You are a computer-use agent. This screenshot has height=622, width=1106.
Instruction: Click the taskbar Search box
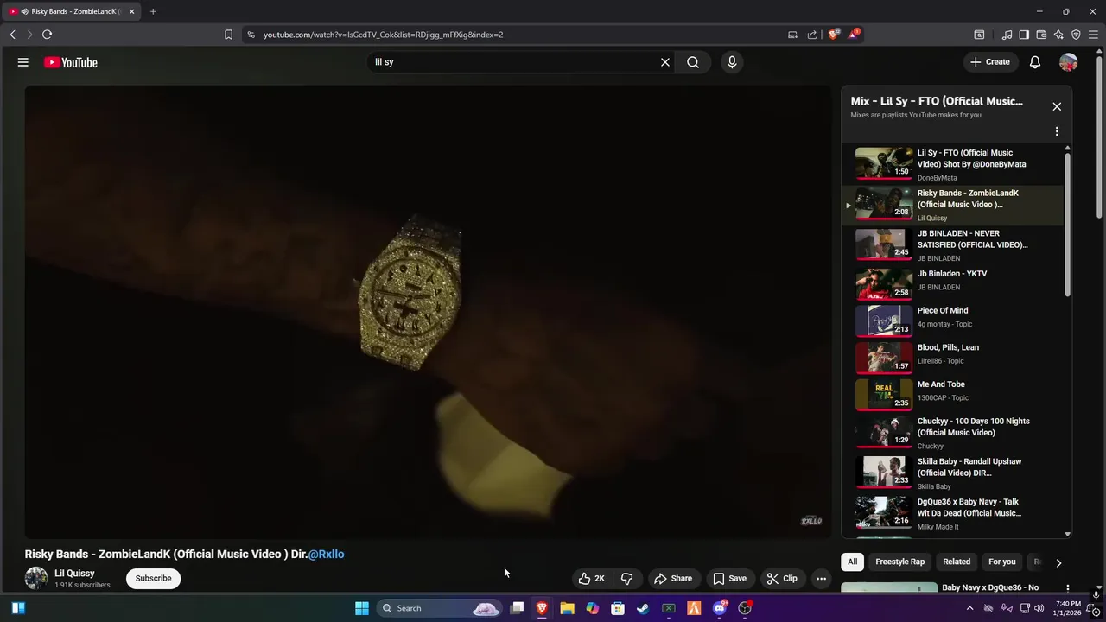click(441, 608)
